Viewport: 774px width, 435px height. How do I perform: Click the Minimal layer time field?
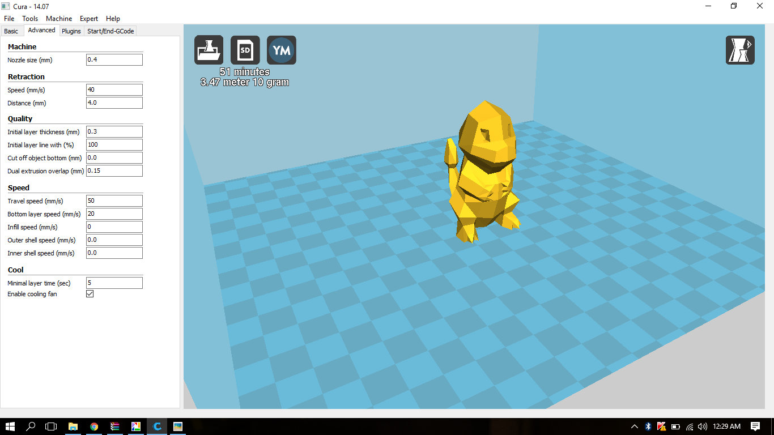(x=114, y=283)
